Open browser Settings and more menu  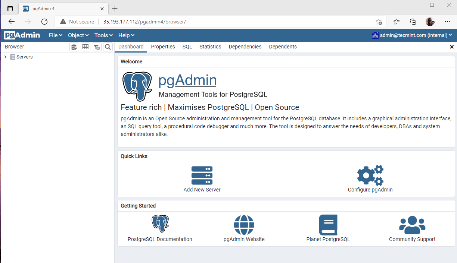[447, 22]
